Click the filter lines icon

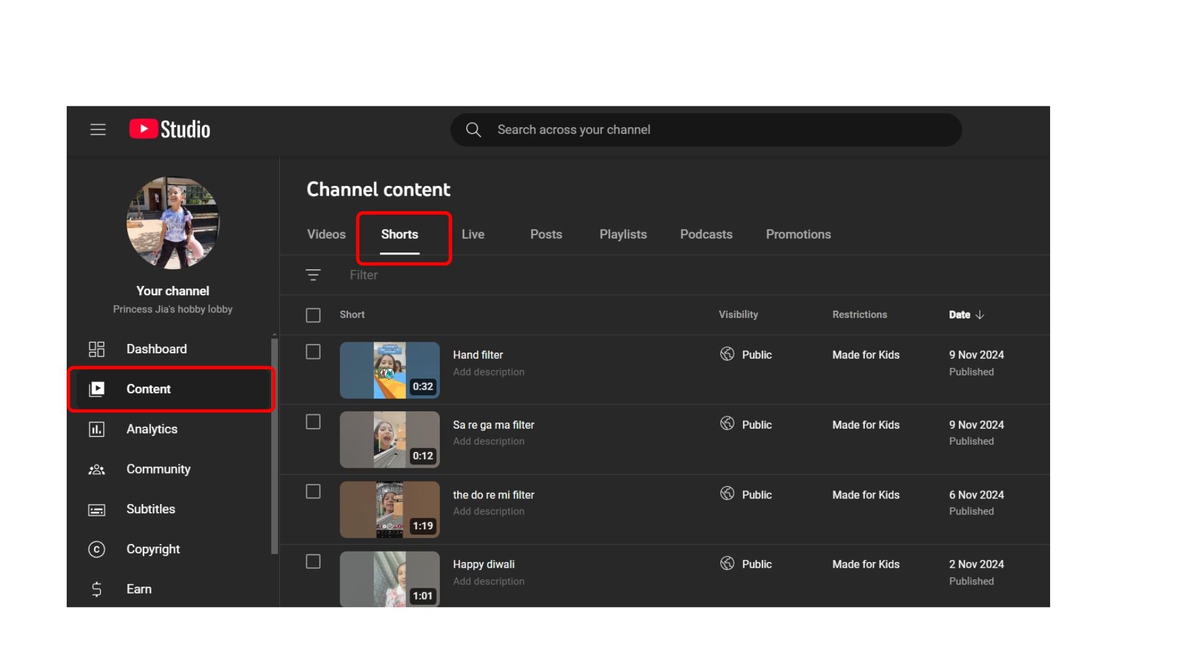tap(313, 275)
